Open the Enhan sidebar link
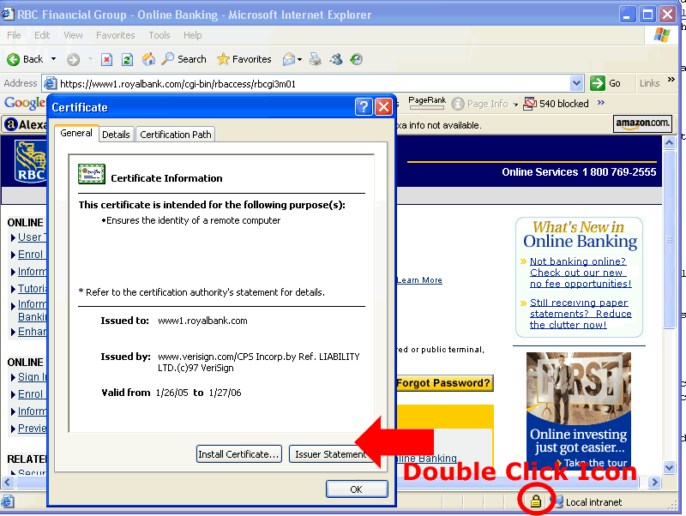Viewport: 686px width, 516px height. 32,332
